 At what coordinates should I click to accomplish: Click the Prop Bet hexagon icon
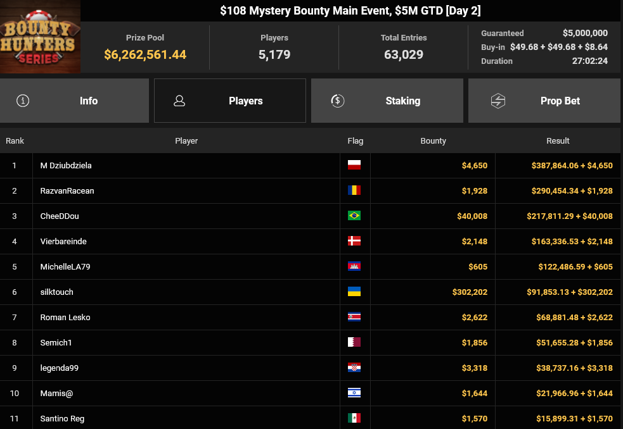498,101
